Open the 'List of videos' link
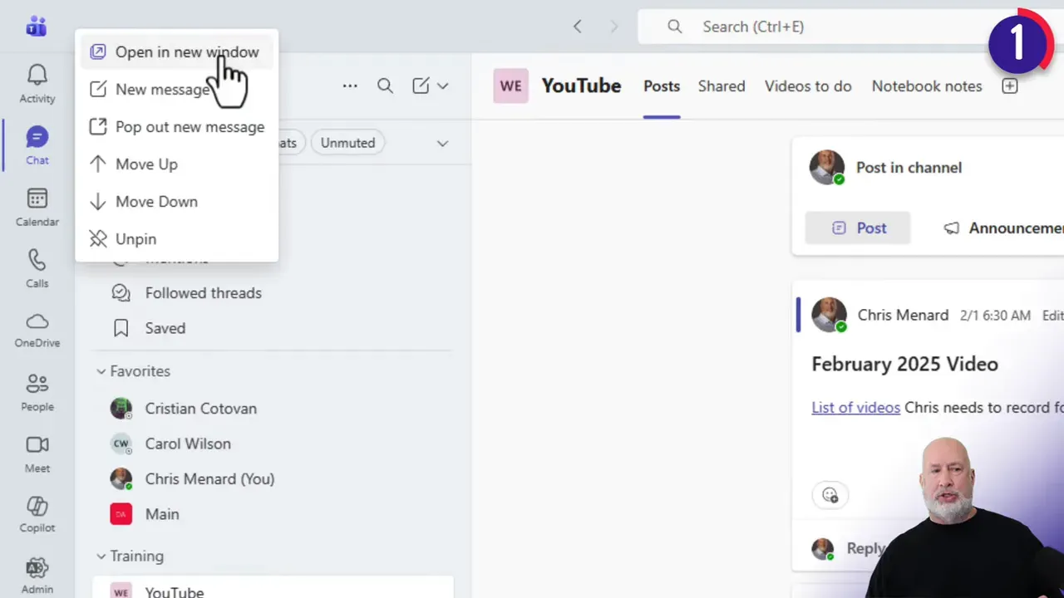Viewport: 1064px width, 598px height. point(855,407)
